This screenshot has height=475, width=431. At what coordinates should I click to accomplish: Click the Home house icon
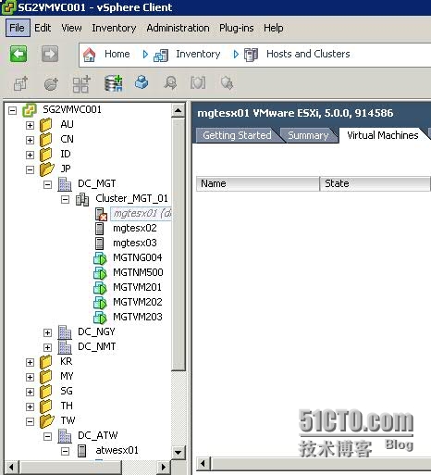pos(89,55)
